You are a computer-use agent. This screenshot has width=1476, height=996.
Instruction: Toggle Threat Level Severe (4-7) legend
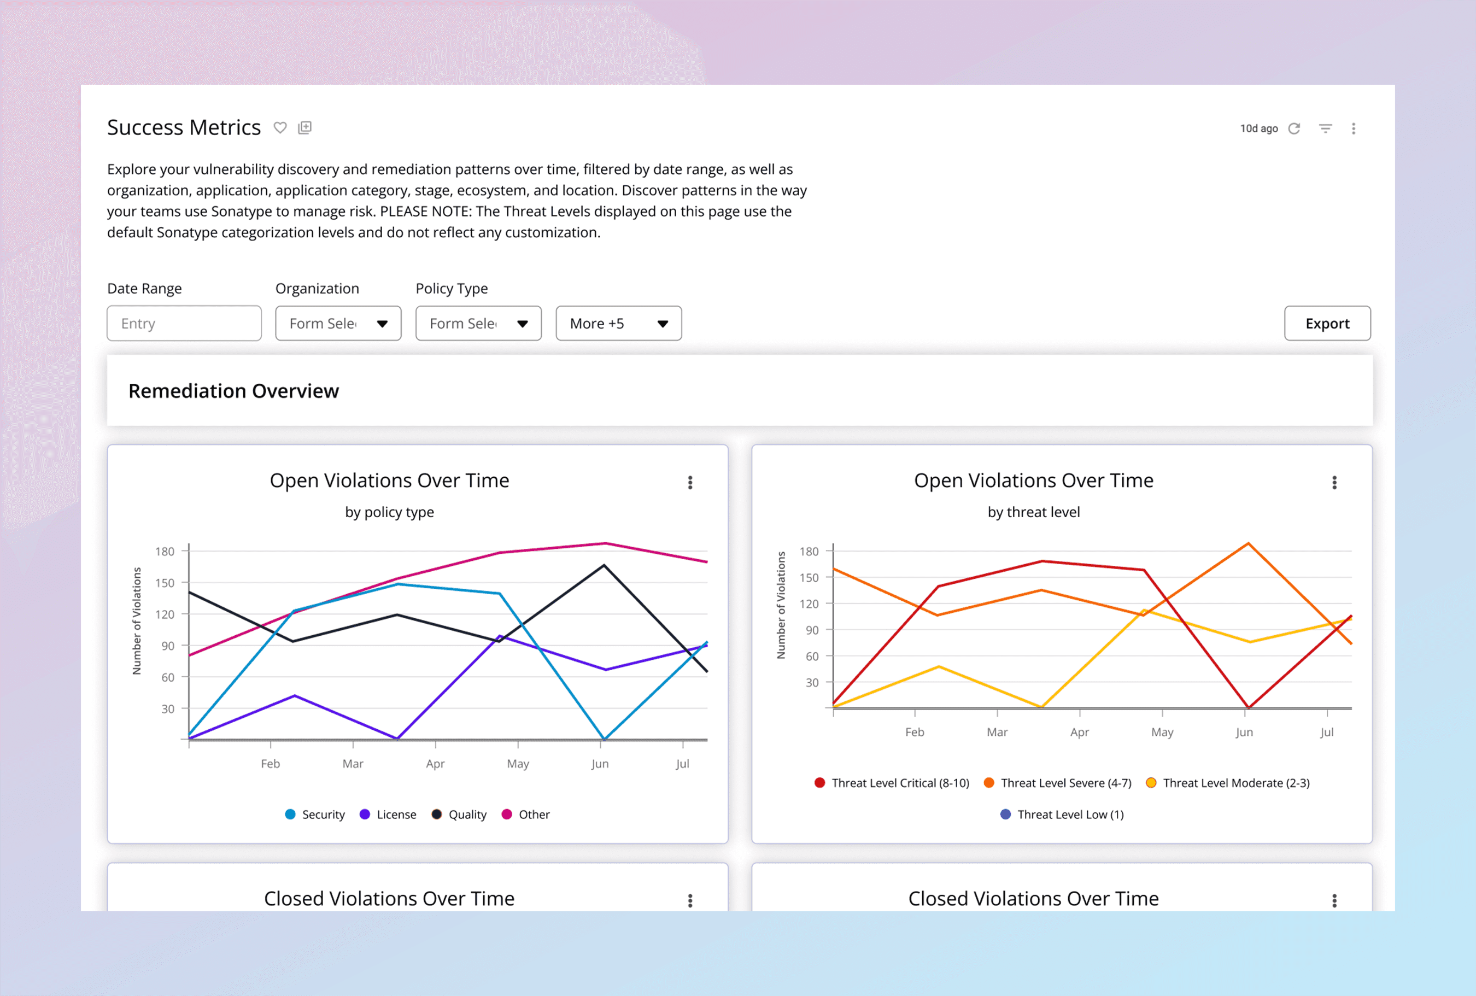pos(1057,783)
